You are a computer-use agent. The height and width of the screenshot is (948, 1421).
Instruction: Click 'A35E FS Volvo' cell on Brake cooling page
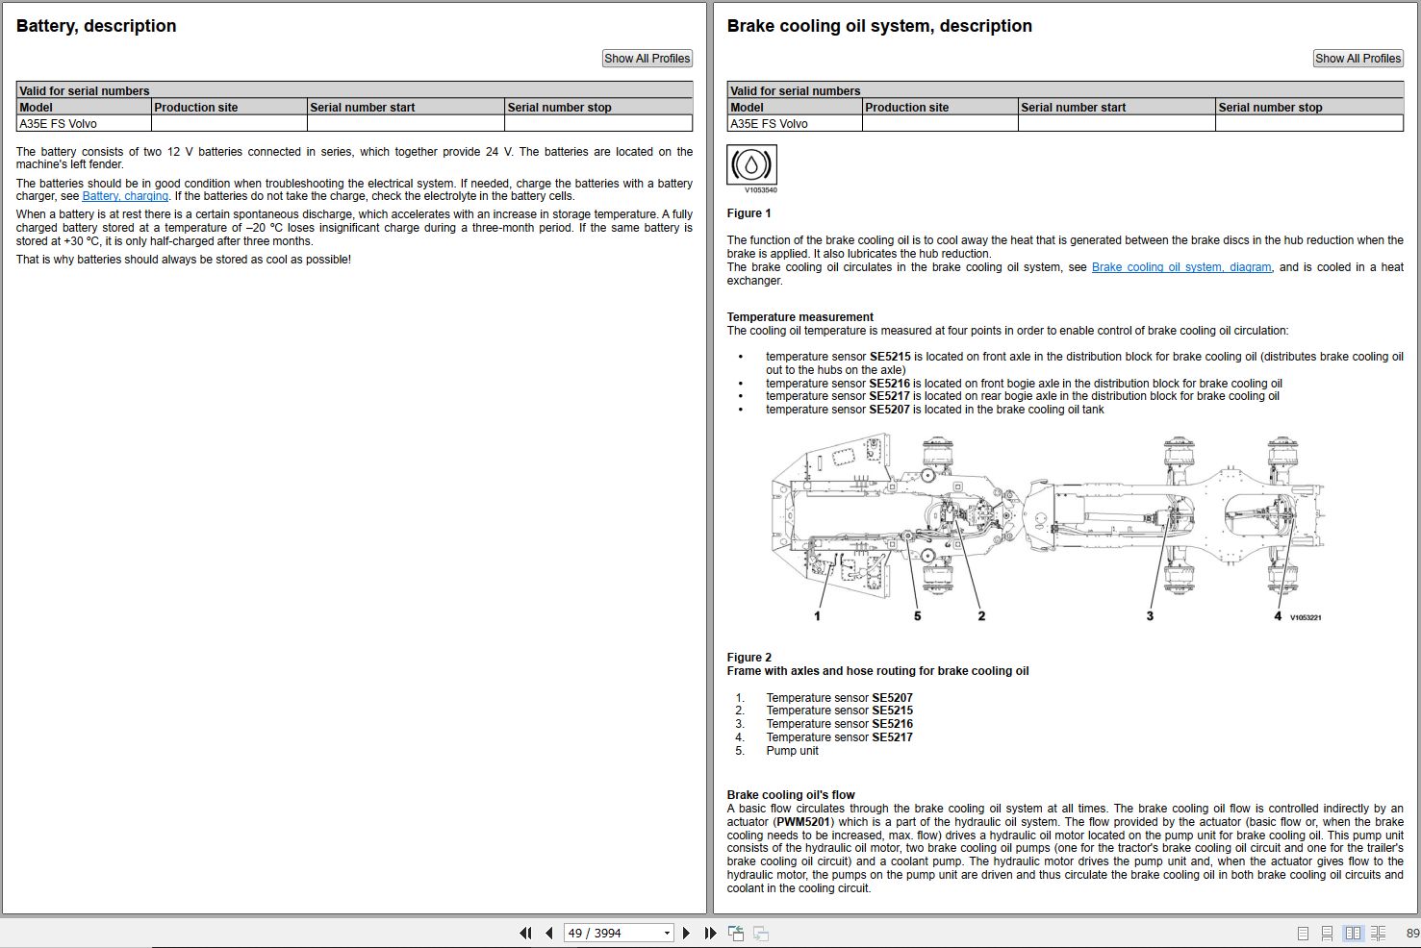pyautogui.click(x=795, y=124)
